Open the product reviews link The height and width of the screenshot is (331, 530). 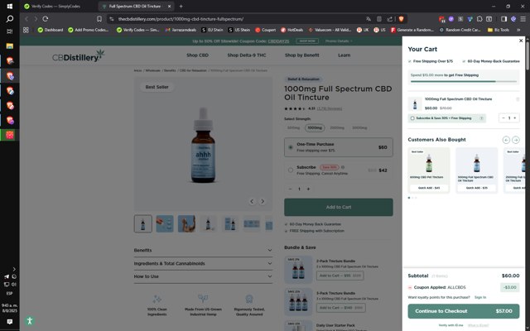click(330, 108)
